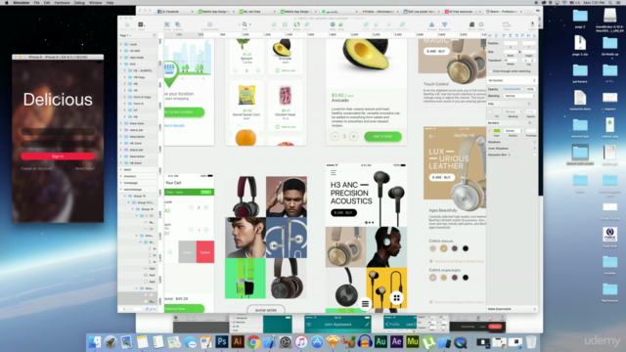
Task: Enable Click-through when selecting checkbox
Action: (x=491, y=71)
